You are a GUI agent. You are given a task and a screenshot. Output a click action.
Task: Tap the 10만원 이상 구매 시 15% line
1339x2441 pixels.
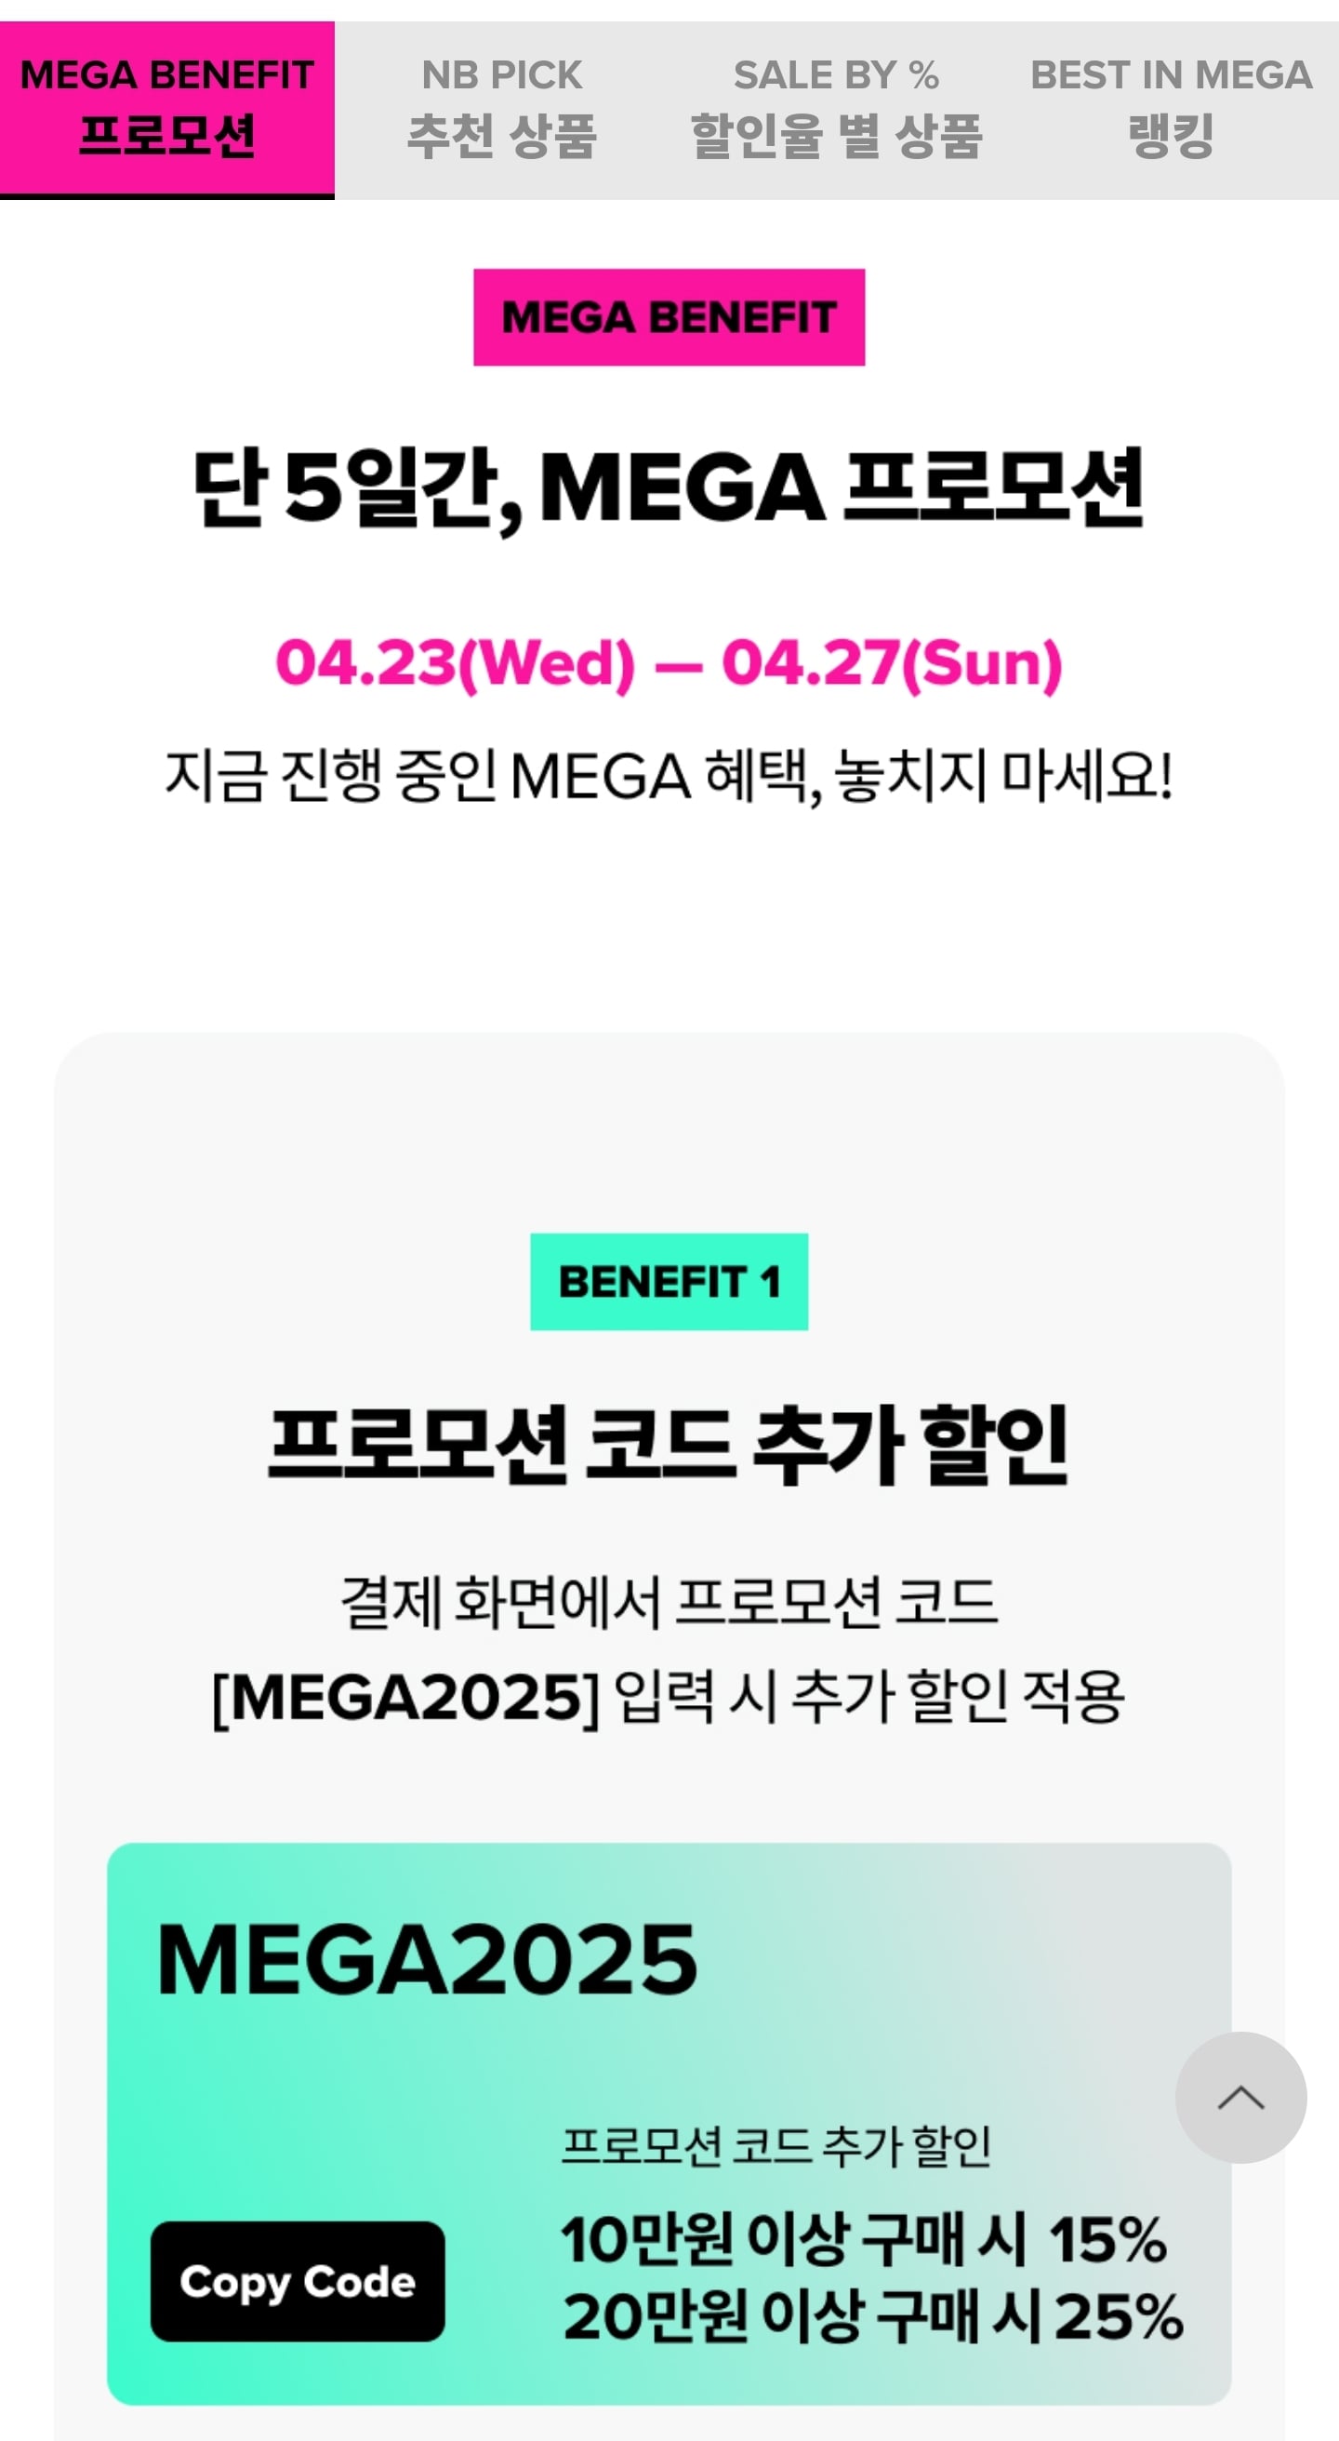point(864,2240)
